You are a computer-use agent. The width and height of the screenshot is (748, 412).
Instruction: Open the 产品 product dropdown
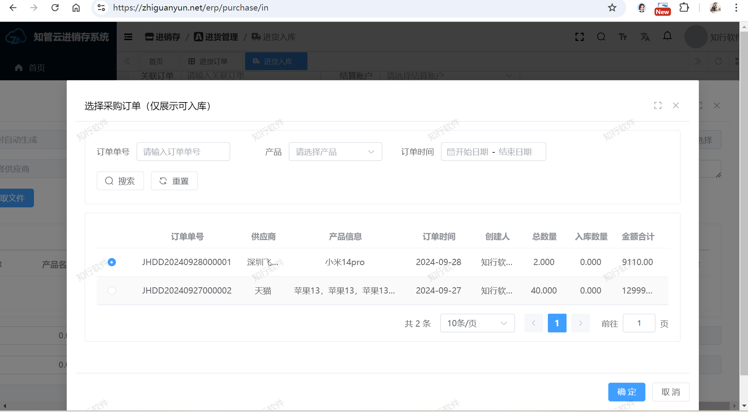(x=335, y=152)
